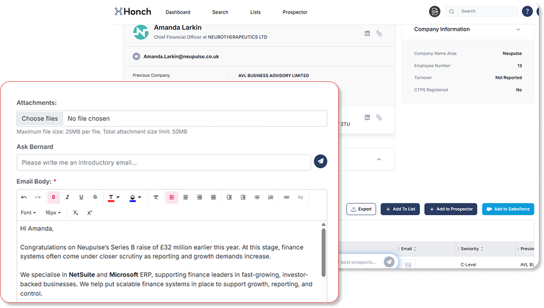Screen dimensions: 544x308
Task: Click Amanda.Larkin@neupulse.co.uk email address
Action: tap(181, 56)
